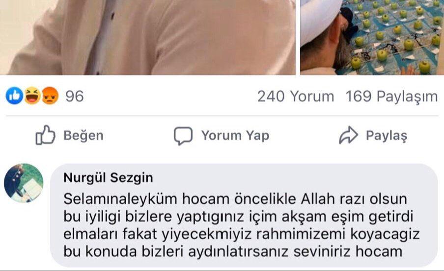Tap the speech bubble icon beside Yorum Yap
This screenshot has width=444, height=271.
[x=183, y=136]
